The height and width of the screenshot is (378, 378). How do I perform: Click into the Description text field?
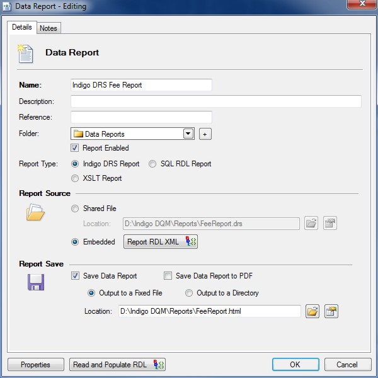pos(215,101)
